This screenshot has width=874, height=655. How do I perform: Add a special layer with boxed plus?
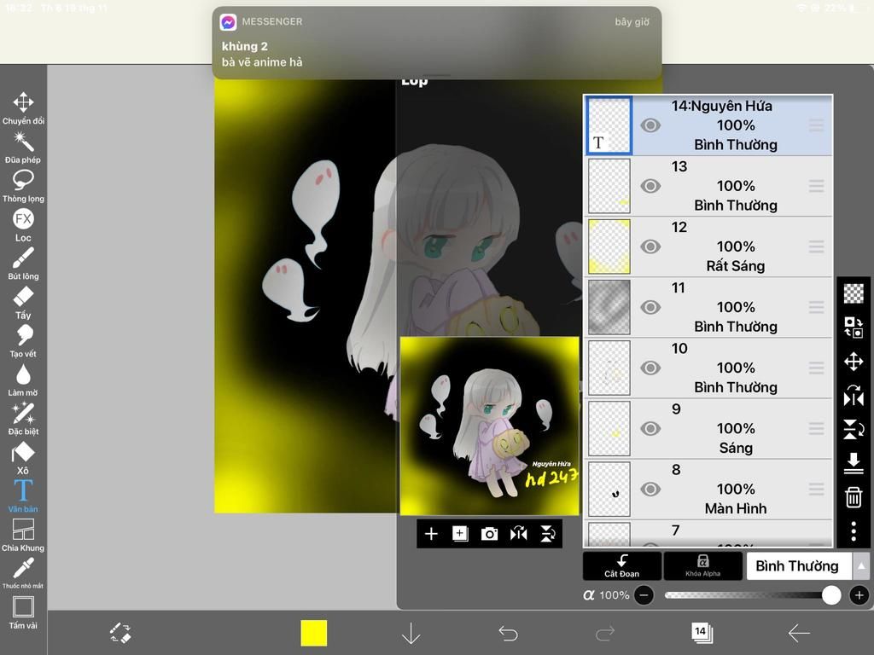coord(460,534)
